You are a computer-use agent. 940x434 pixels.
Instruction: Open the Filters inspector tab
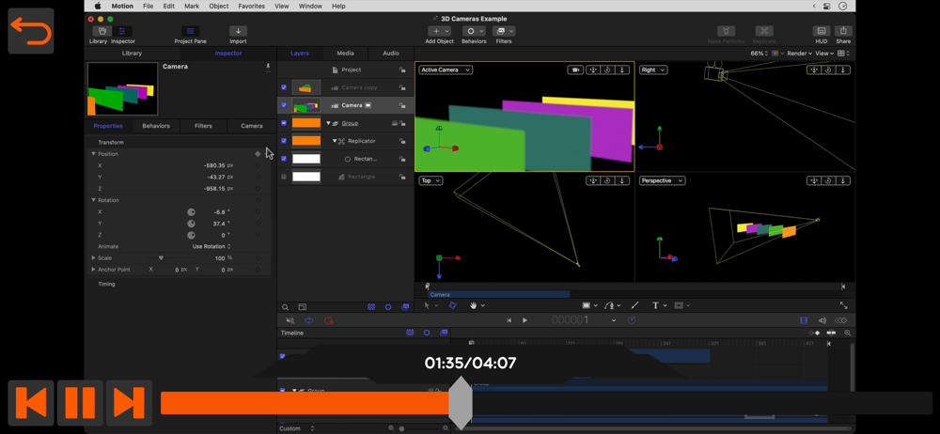203,126
